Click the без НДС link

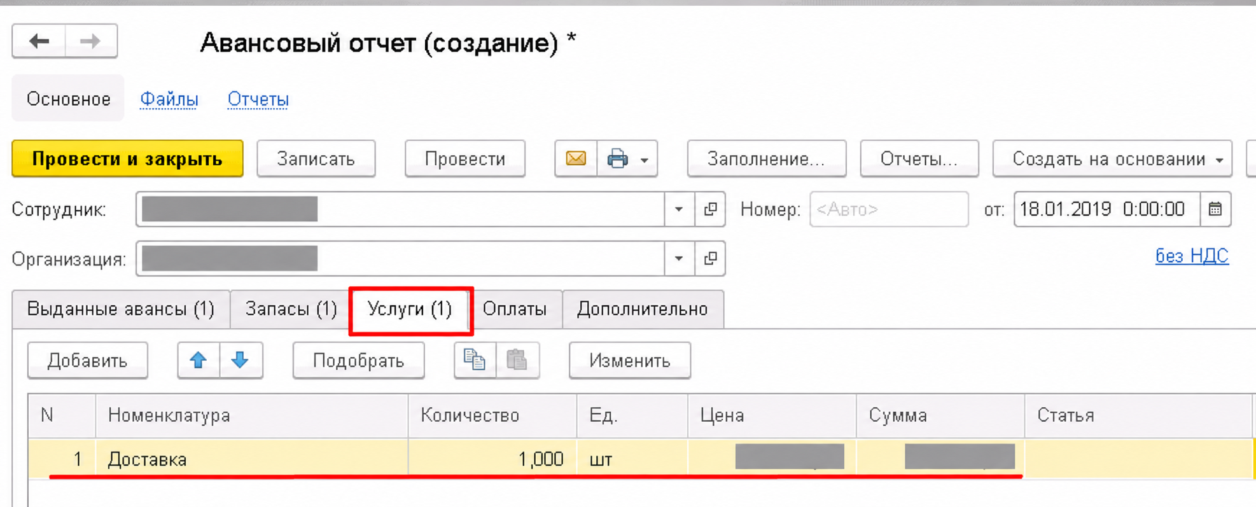pos(1192,256)
